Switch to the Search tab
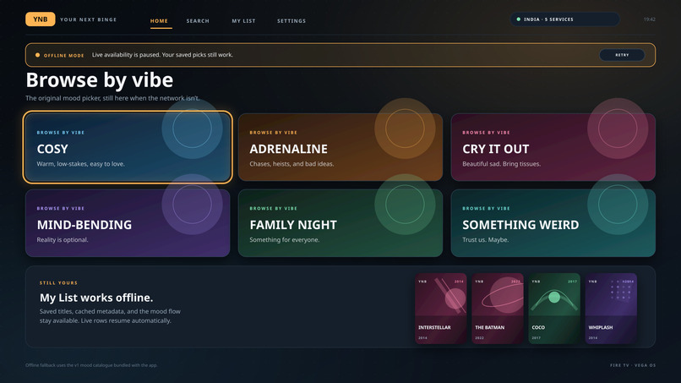This screenshot has width=681, height=383. coord(198,21)
